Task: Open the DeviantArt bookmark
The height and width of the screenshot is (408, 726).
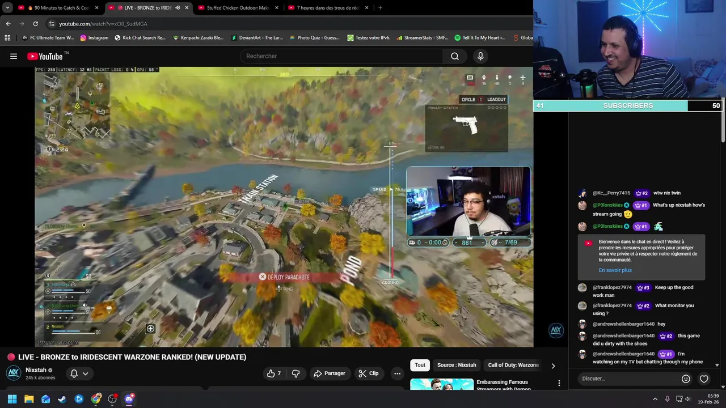Action: tap(256, 38)
